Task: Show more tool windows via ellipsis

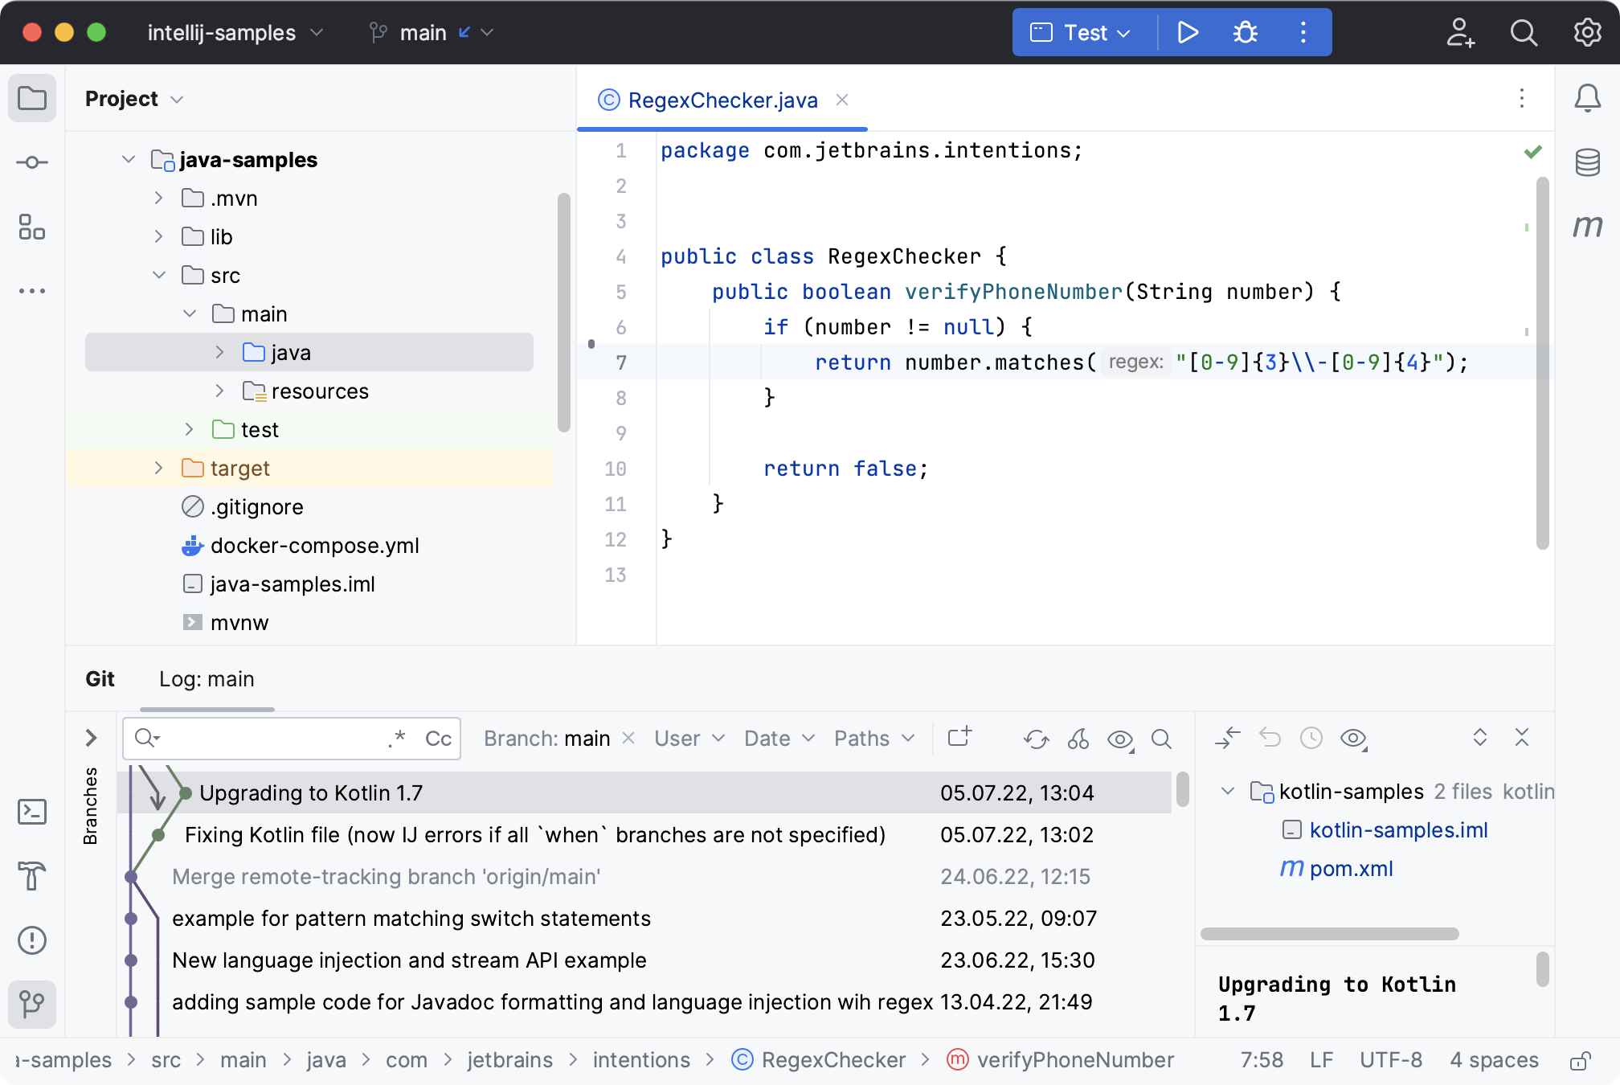Action: 32,291
